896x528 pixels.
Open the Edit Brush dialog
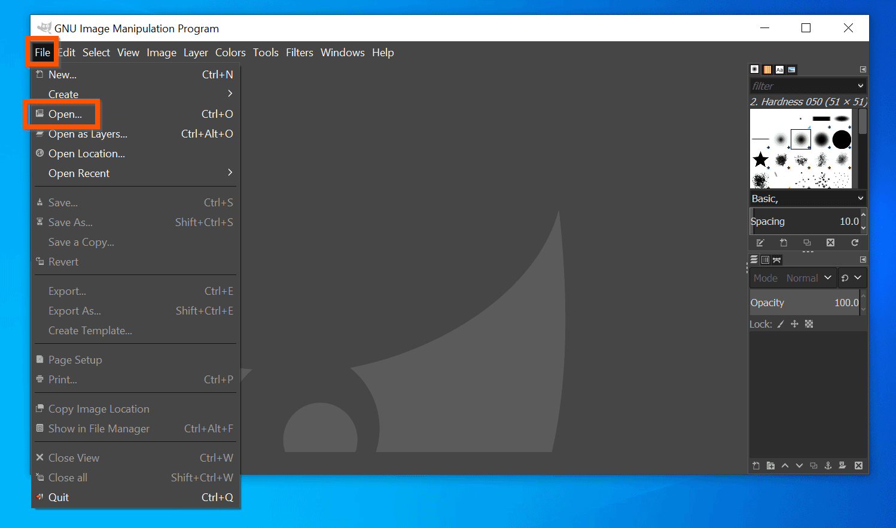point(760,243)
